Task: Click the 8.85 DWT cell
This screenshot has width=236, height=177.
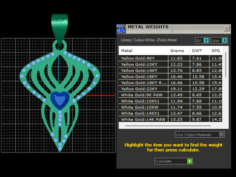Action: tap(199, 70)
